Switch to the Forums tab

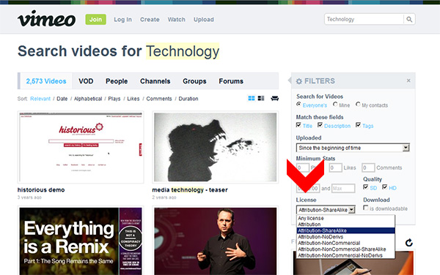click(x=231, y=81)
